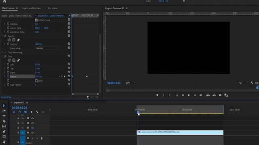The width and height of the screenshot is (259, 145).
Task: Toggle animation stopwatch for Rotation
Action: [x=8, y=24]
